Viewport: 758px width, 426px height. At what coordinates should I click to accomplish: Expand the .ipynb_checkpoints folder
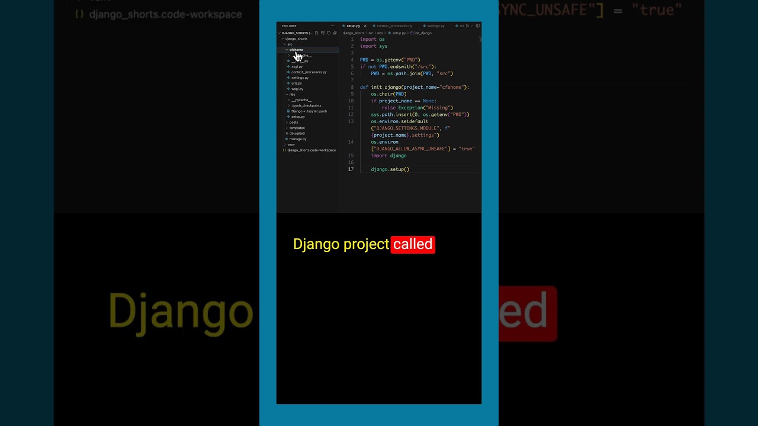306,105
